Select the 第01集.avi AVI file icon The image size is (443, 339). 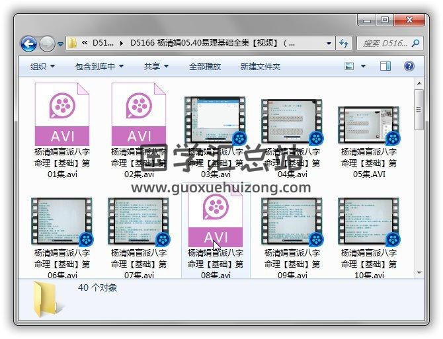click(62, 114)
